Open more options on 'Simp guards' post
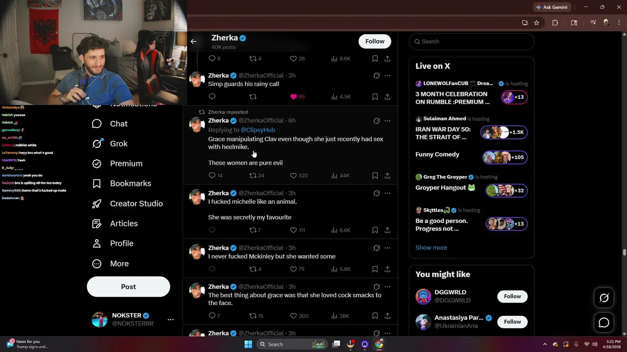The width and height of the screenshot is (627, 352). click(387, 75)
